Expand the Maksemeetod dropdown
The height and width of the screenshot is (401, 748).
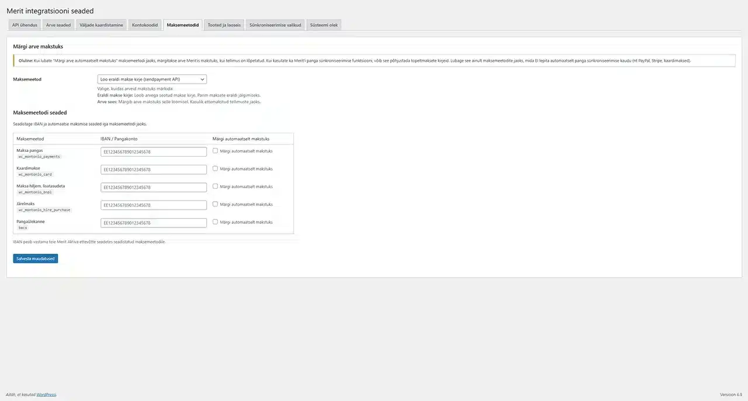tap(152, 79)
